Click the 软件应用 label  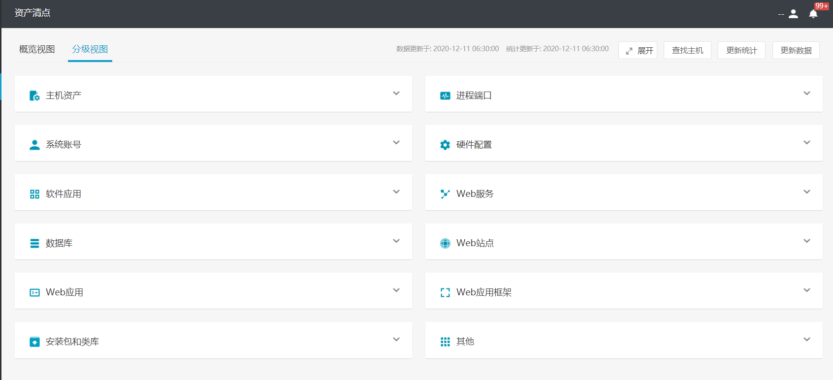(x=64, y=194)
